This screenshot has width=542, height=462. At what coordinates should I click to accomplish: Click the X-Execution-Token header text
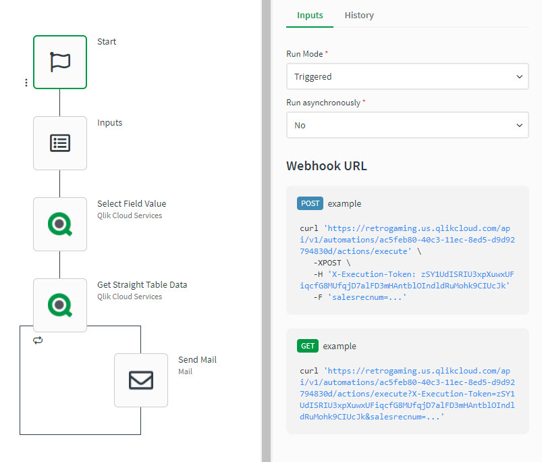(x=418, y=274)
